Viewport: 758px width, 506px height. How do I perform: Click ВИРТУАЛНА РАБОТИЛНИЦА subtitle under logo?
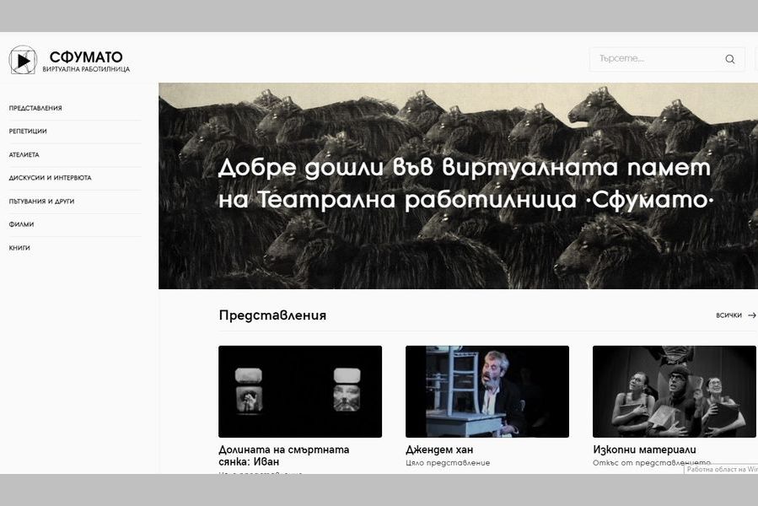(86, 69)
